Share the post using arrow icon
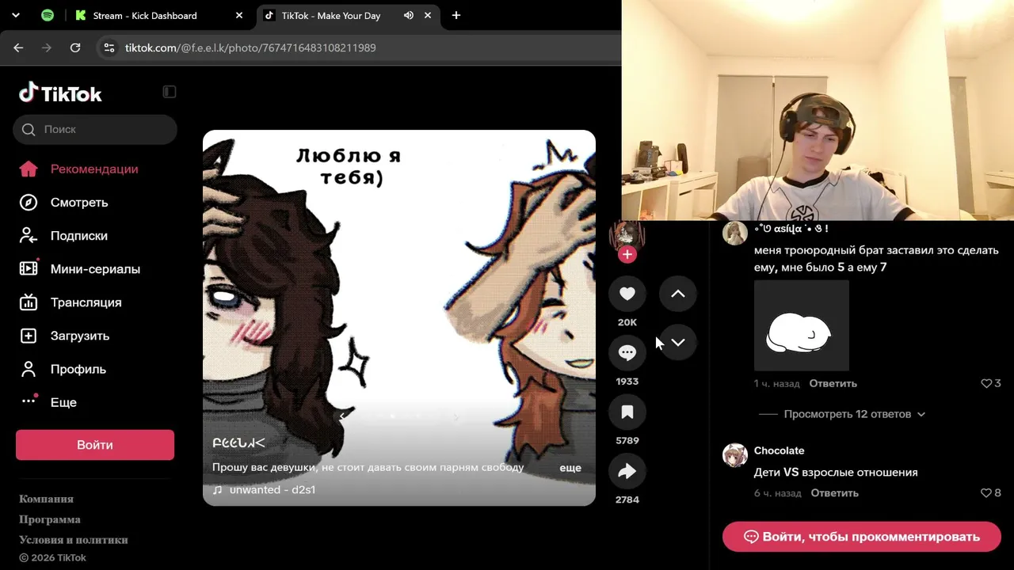The height and width of the screenshot is (570, 1014). (x=627, y=471)
